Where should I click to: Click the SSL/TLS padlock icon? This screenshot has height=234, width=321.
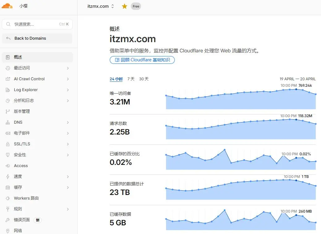(x=7, y=144)
